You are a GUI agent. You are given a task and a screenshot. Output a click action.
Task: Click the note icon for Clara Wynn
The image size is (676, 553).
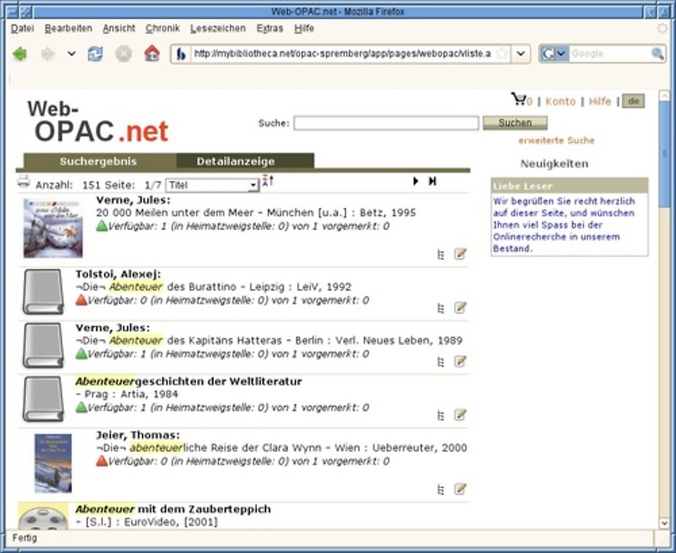pyautogui.click(x=461, y=489)
